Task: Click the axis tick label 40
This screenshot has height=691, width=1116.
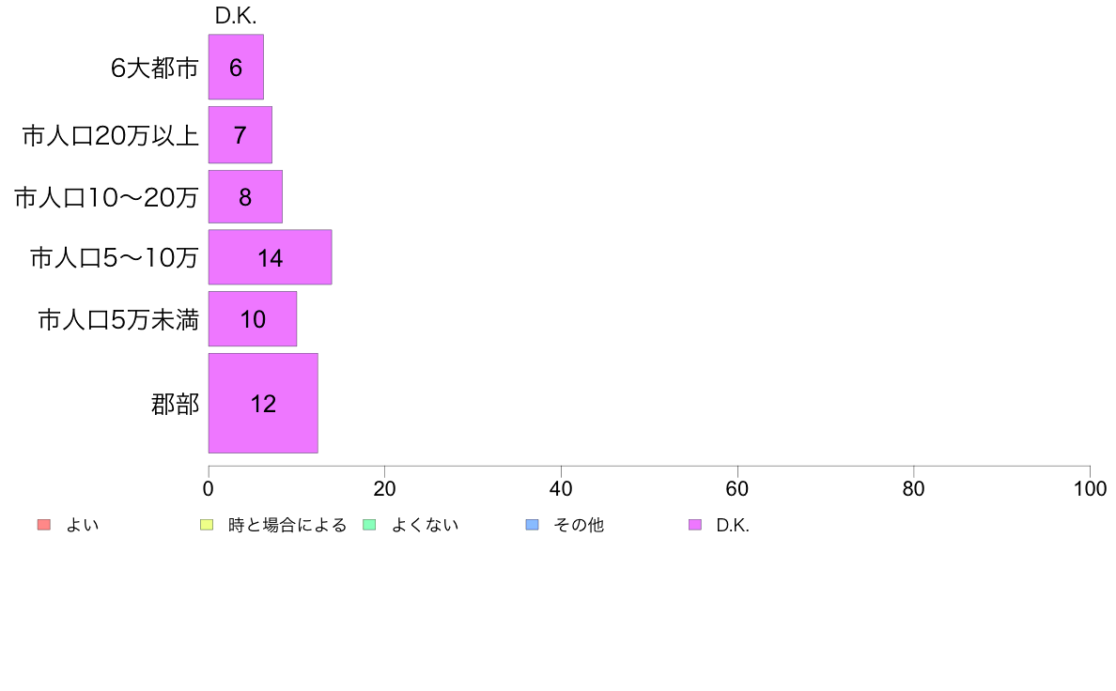Action: tap(561, 488)
